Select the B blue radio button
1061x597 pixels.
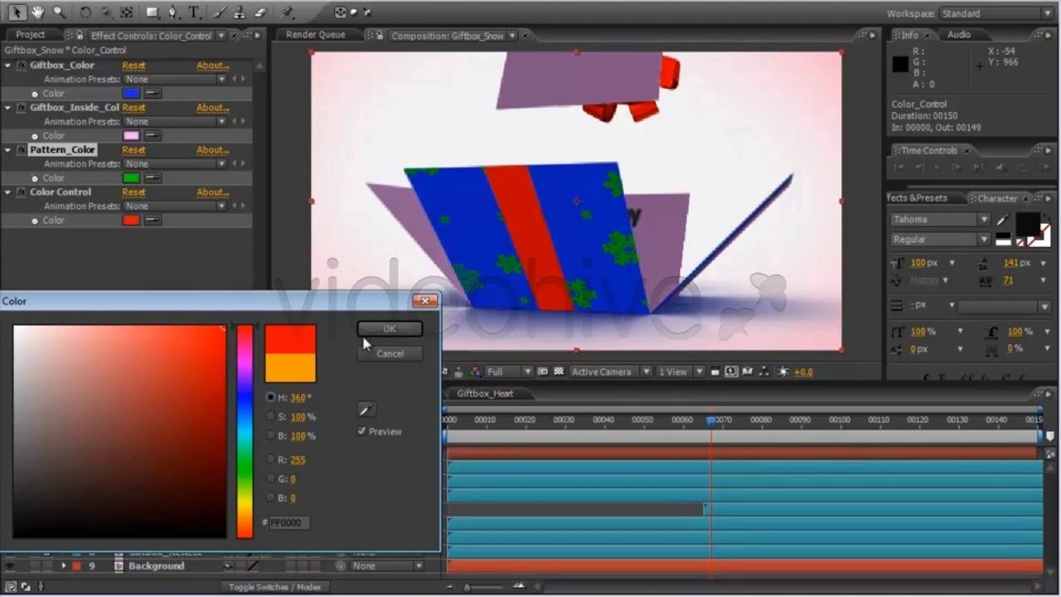(x=271, y=498)
